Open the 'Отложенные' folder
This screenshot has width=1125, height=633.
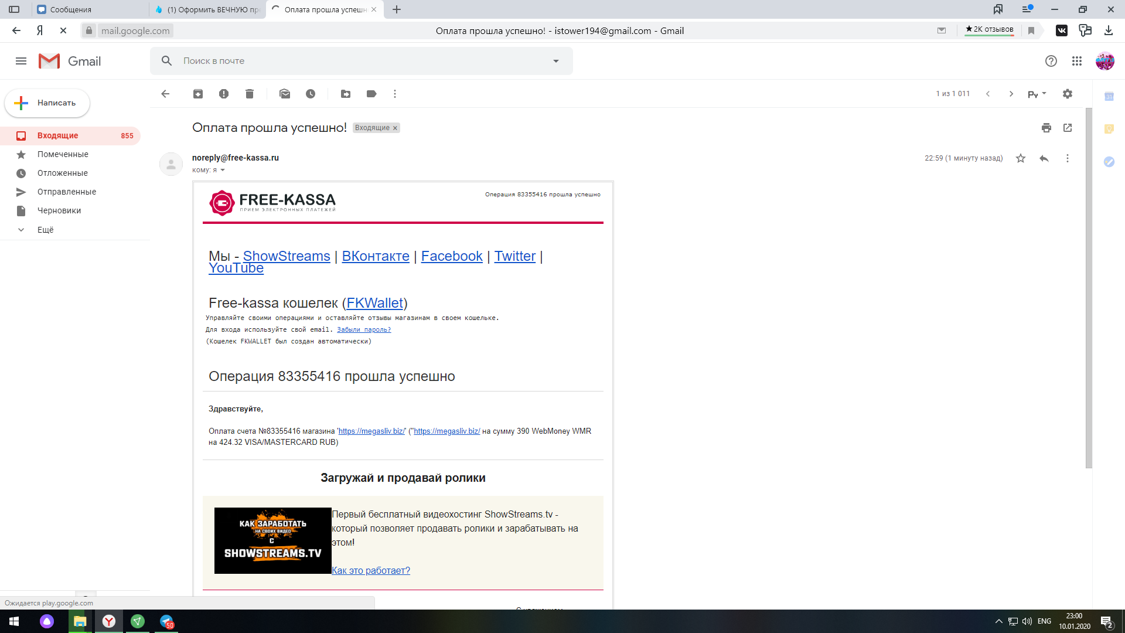(x=63, y=173)
